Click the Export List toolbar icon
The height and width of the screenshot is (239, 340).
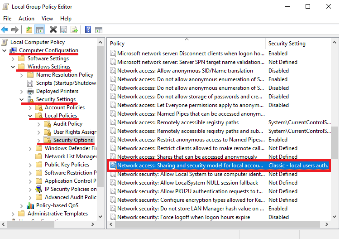(x=74, y=29)
